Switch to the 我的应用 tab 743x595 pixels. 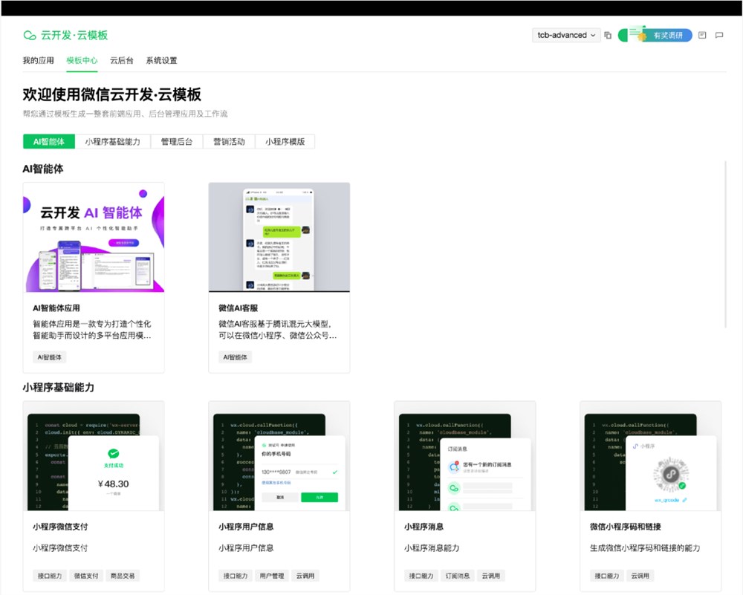38,60
